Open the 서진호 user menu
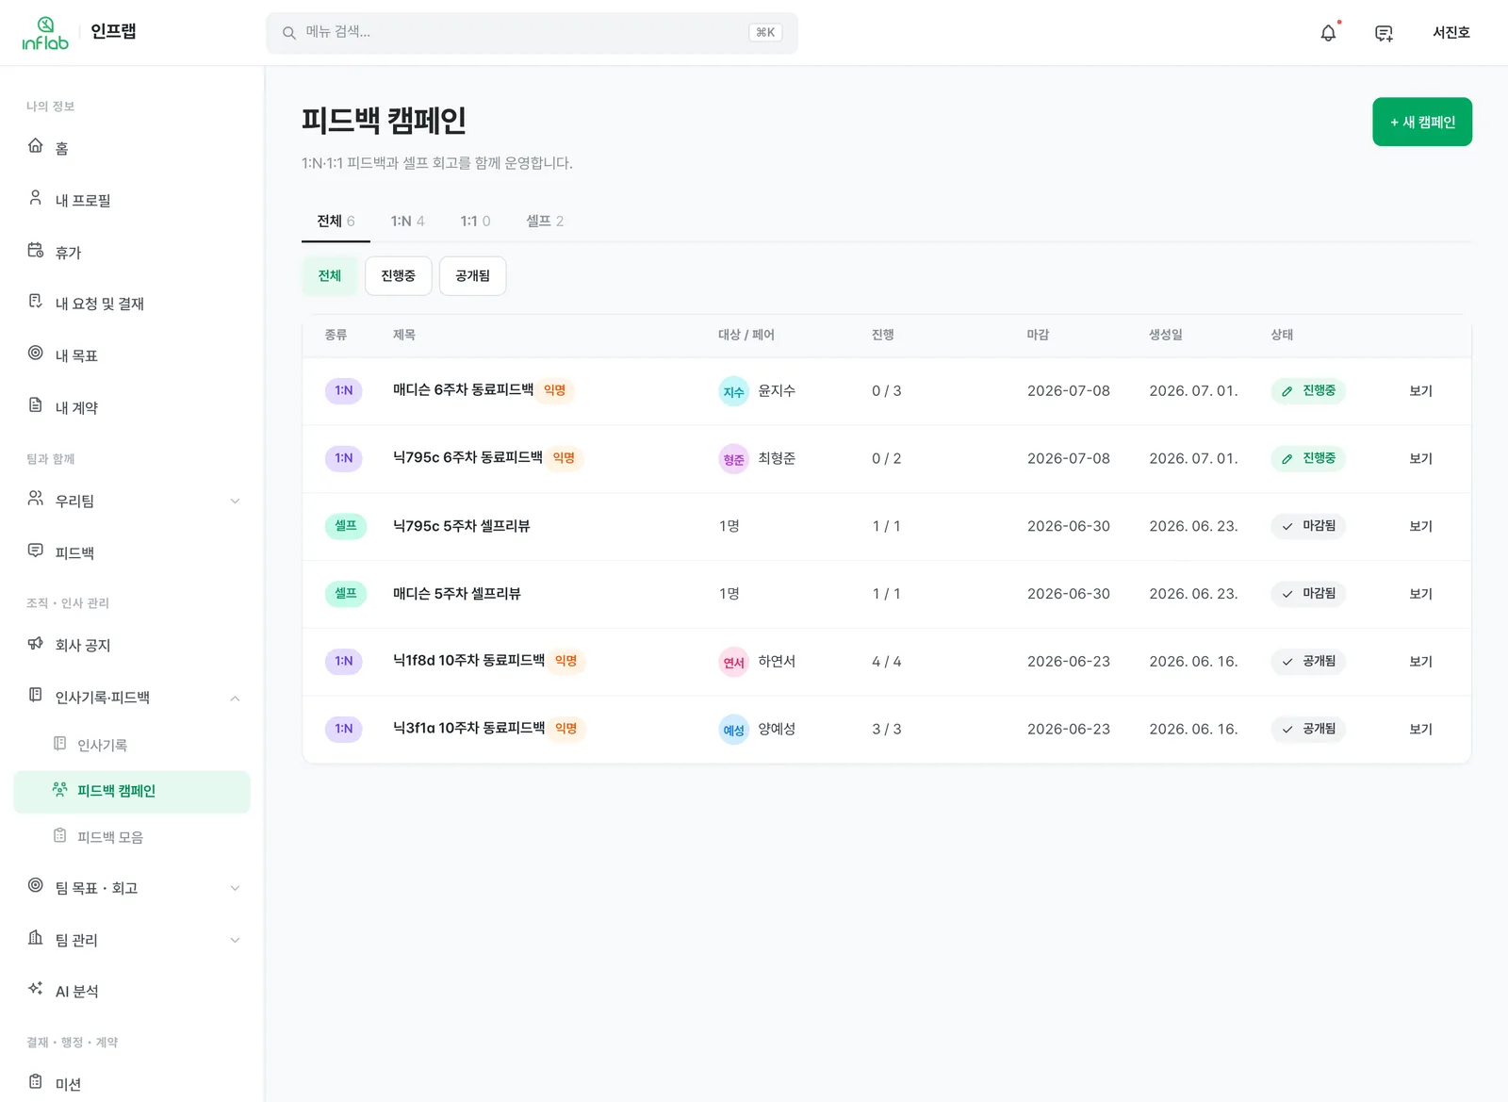This screenshot has height=1102, width=1508. pyautogui.click(x=1451, y=32)
